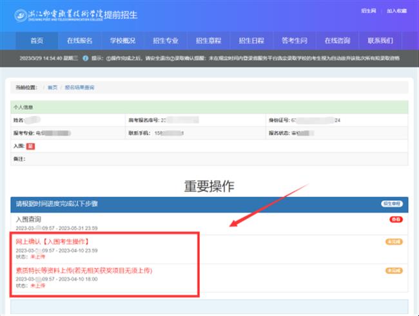Open the 首页 navigation tab
Screen dimensions: 419x316
(37, 41)
